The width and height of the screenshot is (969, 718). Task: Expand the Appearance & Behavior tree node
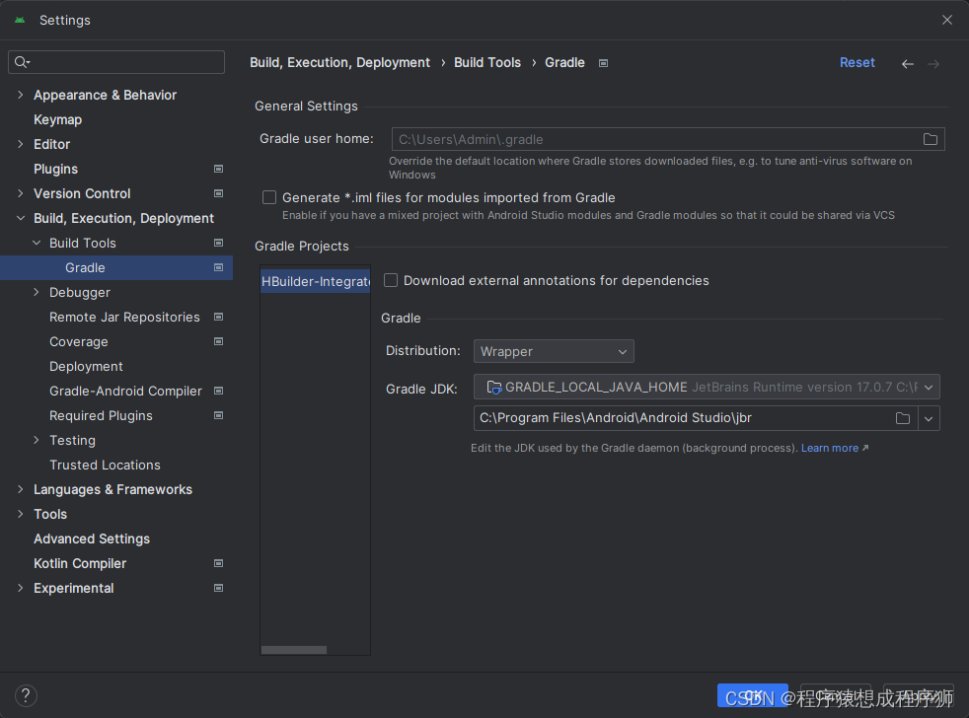pos(20,96)
